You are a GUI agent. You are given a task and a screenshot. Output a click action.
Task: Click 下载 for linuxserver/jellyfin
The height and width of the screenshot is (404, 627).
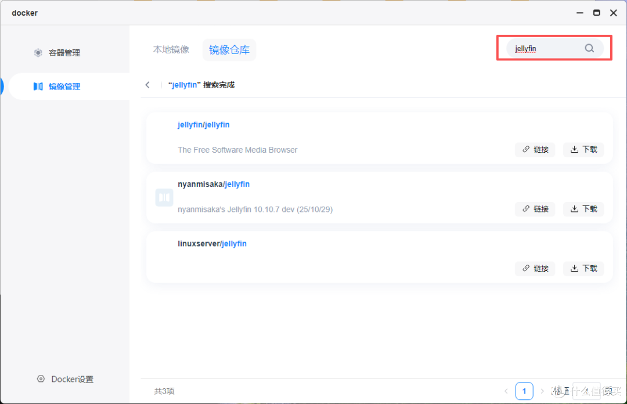tap(583, 268)
